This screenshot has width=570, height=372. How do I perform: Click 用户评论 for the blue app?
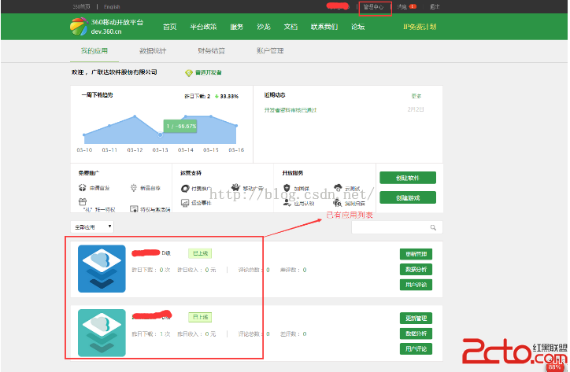pyautogui.click(x=416, y=285)
